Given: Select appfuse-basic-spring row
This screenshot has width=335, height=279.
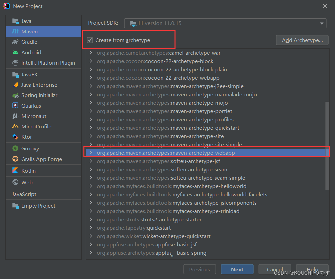Looking at the screenshot, I should [208, 253].
